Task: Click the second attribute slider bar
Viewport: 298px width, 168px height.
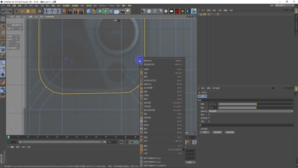Action: tap(256, 108)
